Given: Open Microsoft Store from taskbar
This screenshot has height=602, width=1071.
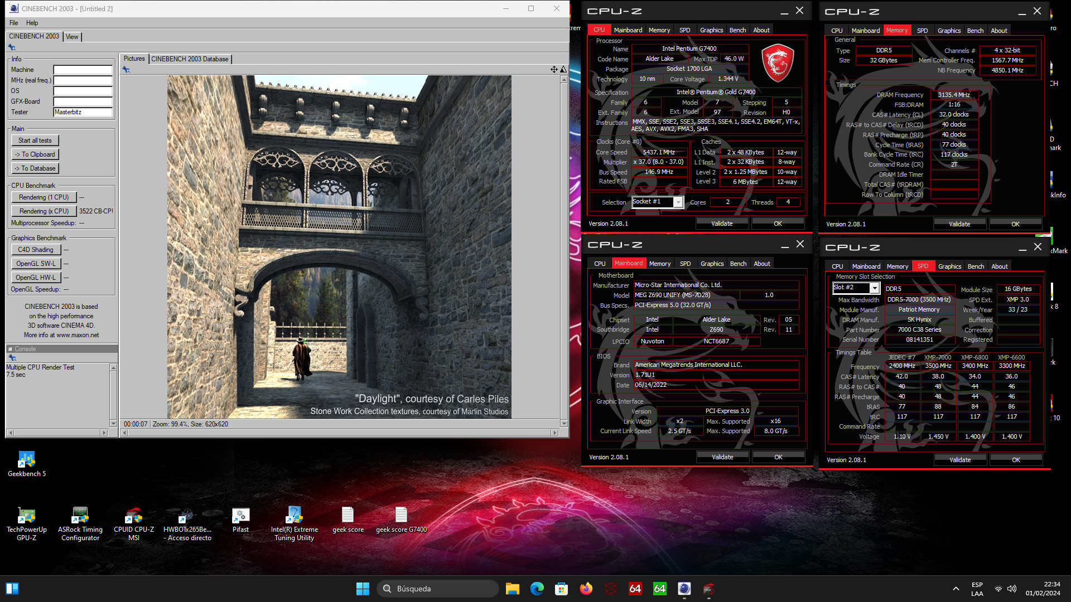Looking at the screenshot, I should point(562,589).
